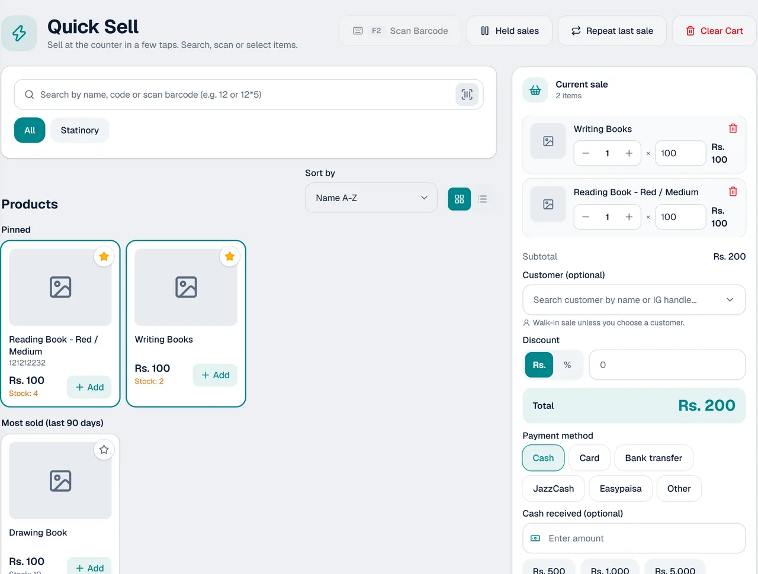Click the Rs. 200 total amount
Image resolution: width=758 pixels, height=574 pixels.
coord(706,405)
